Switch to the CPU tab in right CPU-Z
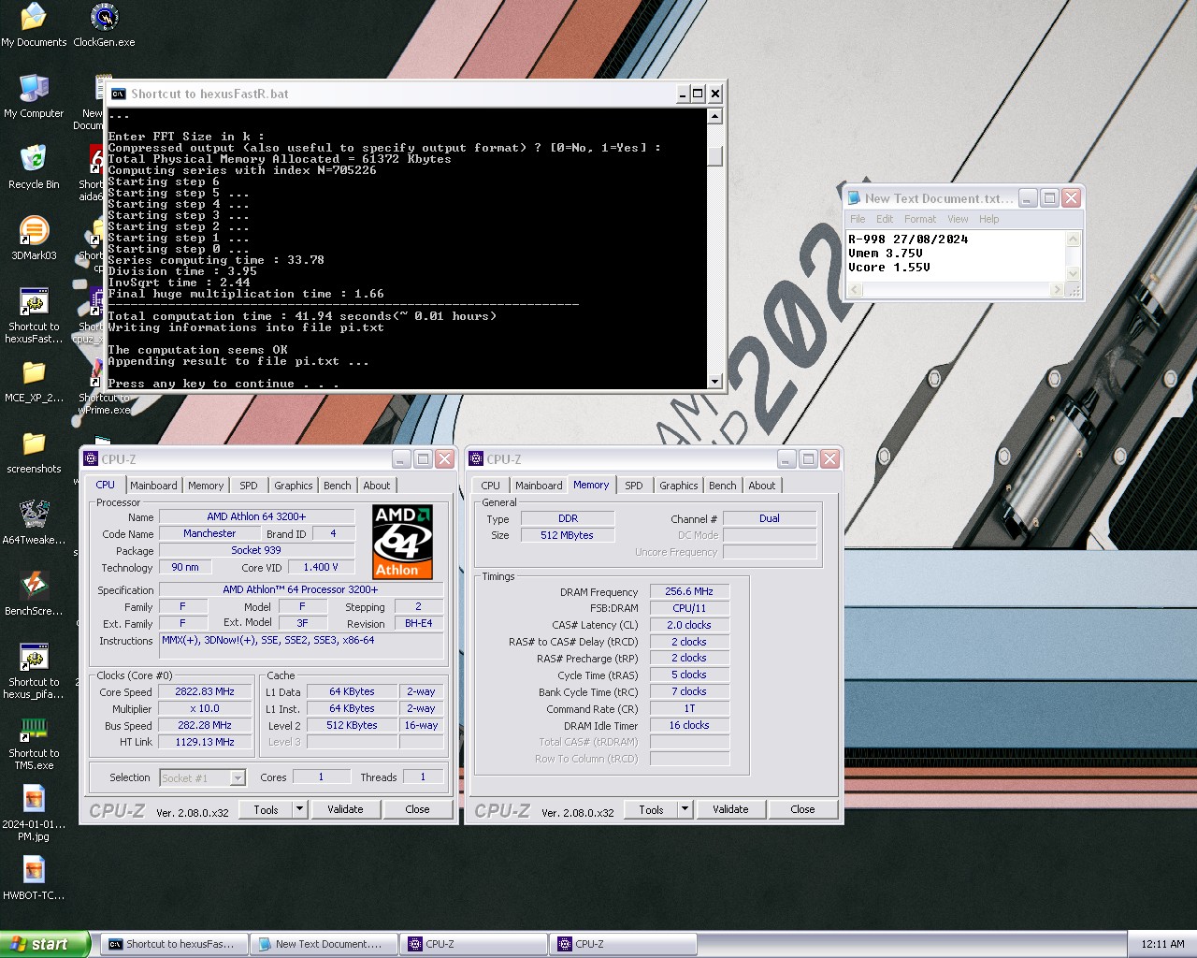This screenshot has width=1197, height=958. pos(491,486)
